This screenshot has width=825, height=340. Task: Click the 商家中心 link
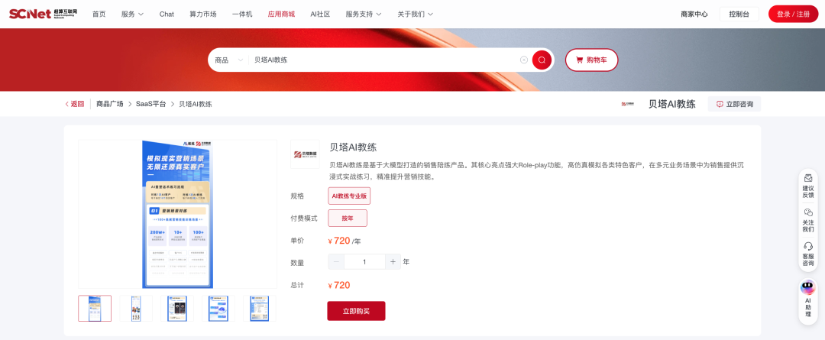tap(694, 15)
